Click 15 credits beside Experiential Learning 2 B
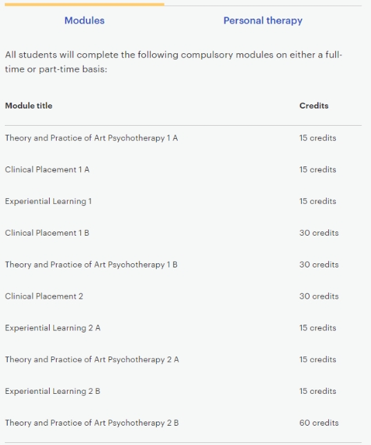371x445 pixels. point(318,391)
